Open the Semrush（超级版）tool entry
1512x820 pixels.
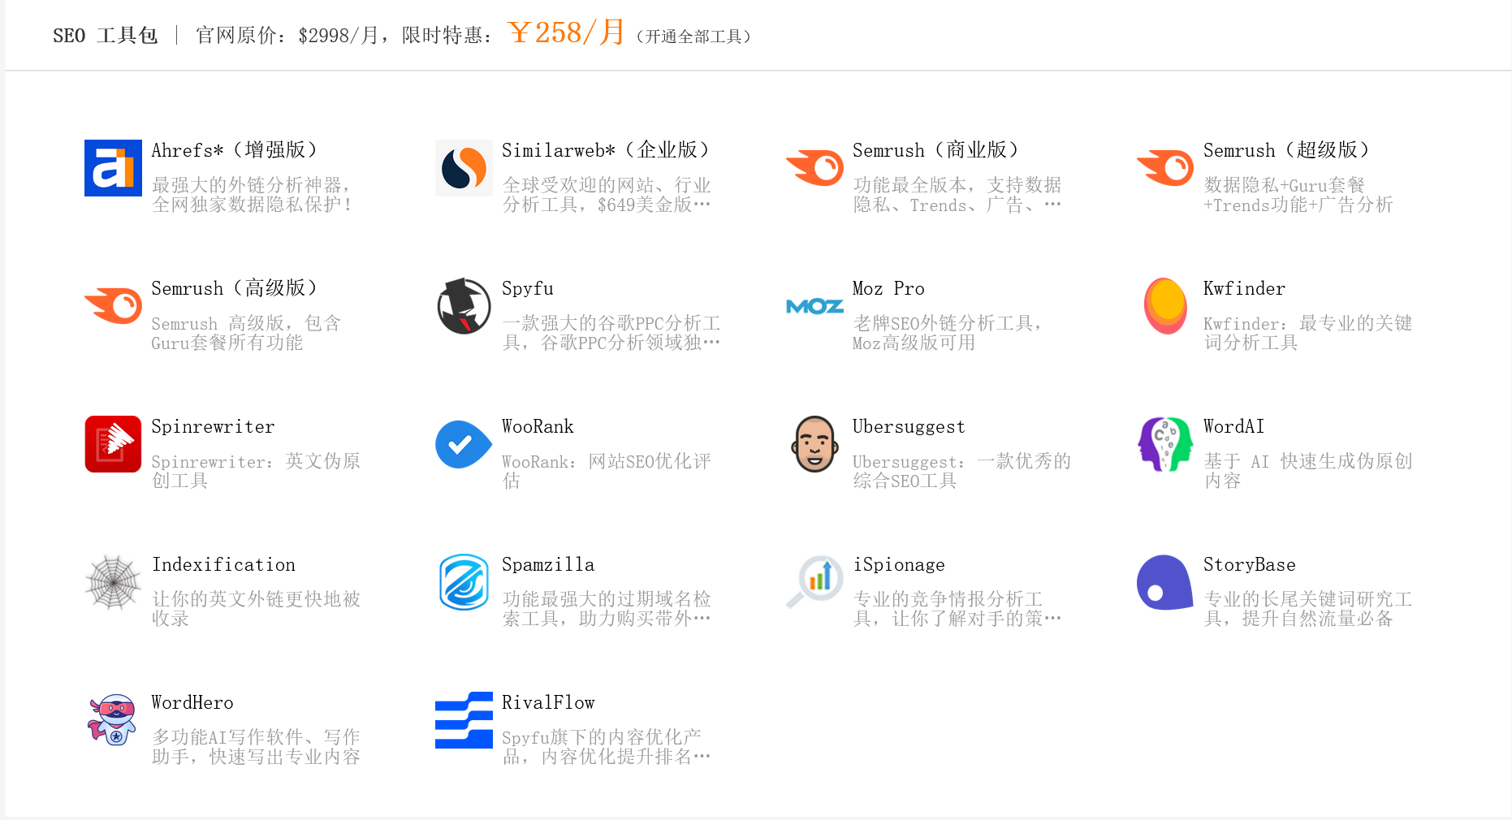tap(1287, 149)
